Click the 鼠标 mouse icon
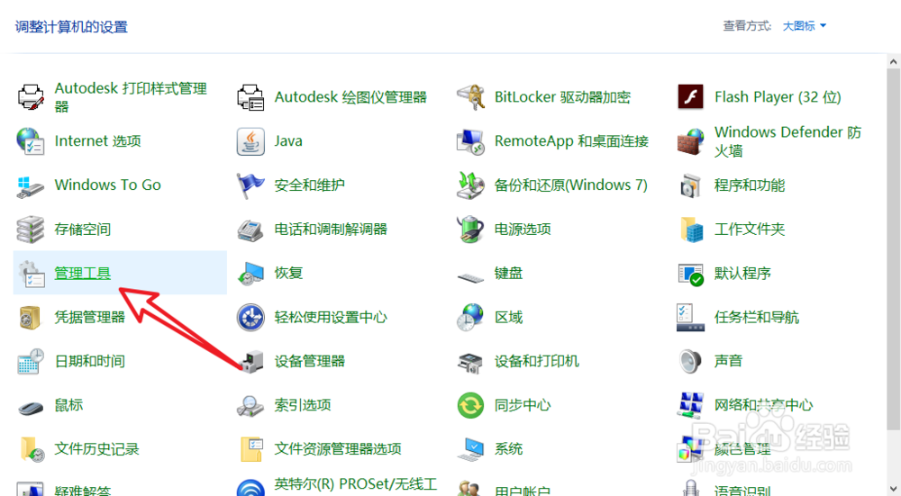 (x=31, y=407)
